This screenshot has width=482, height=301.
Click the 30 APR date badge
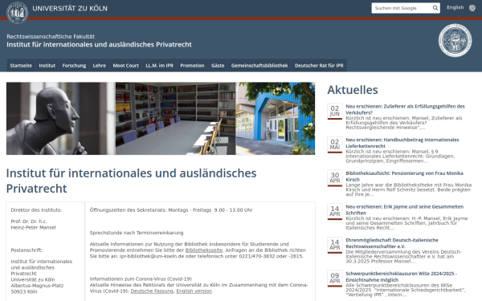335,178
